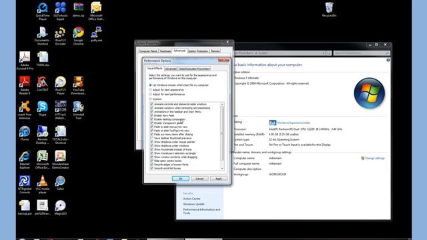Click the help icon in the System window

pos(388,60)
